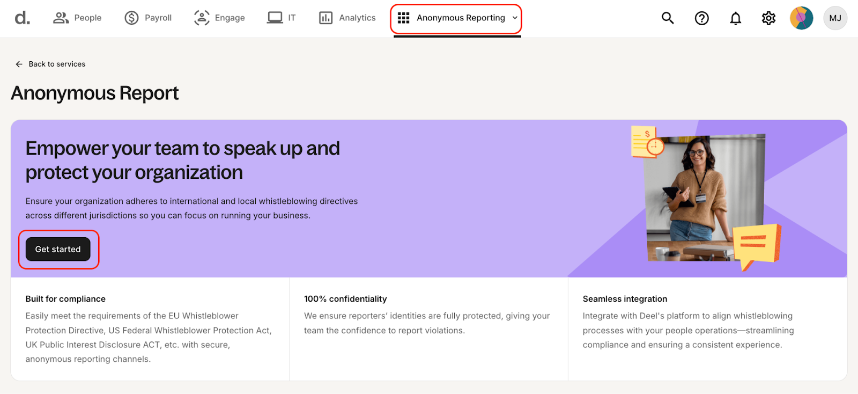Open the Analytics menu label
This screenshot has height=394, width=858.
point(357,18)
